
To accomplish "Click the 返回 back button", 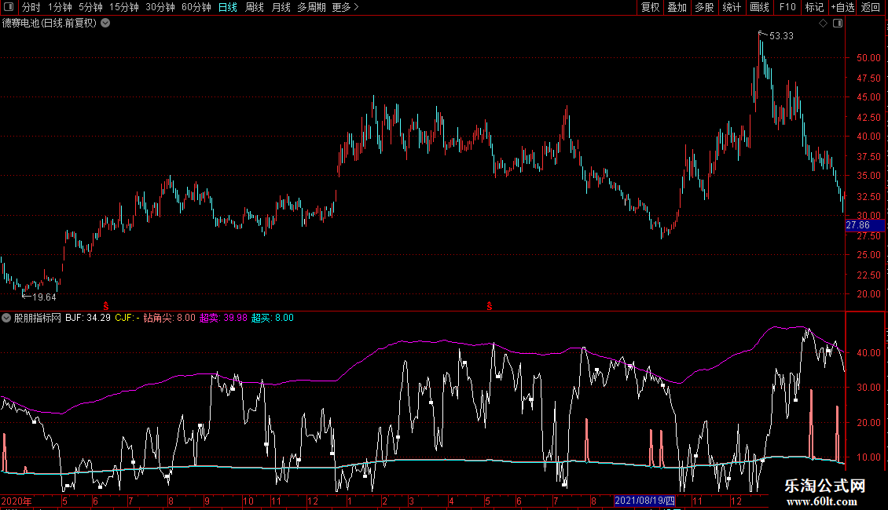I will pyautogui.click(x=871, y=7).
